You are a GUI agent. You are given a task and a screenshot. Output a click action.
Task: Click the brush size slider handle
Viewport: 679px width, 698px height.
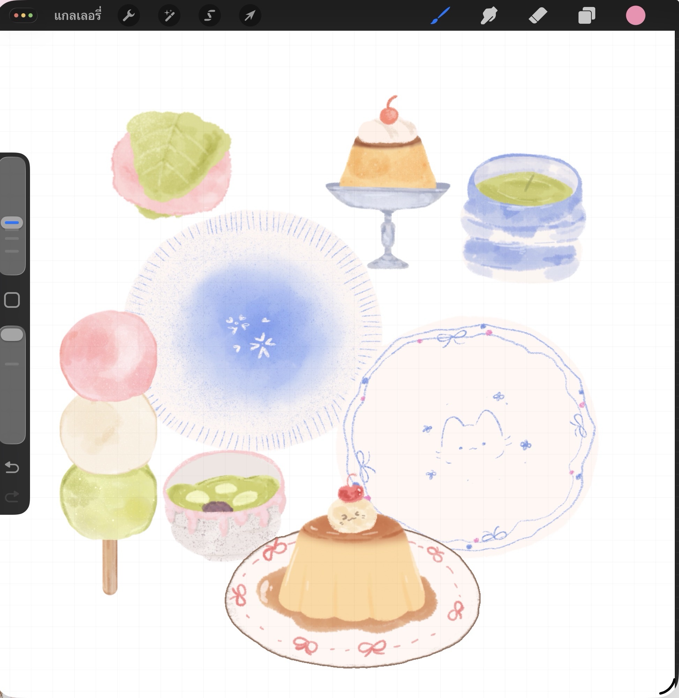[x=12, y=223]
